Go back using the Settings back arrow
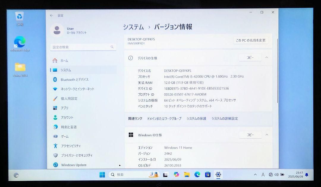 [52, 15]
